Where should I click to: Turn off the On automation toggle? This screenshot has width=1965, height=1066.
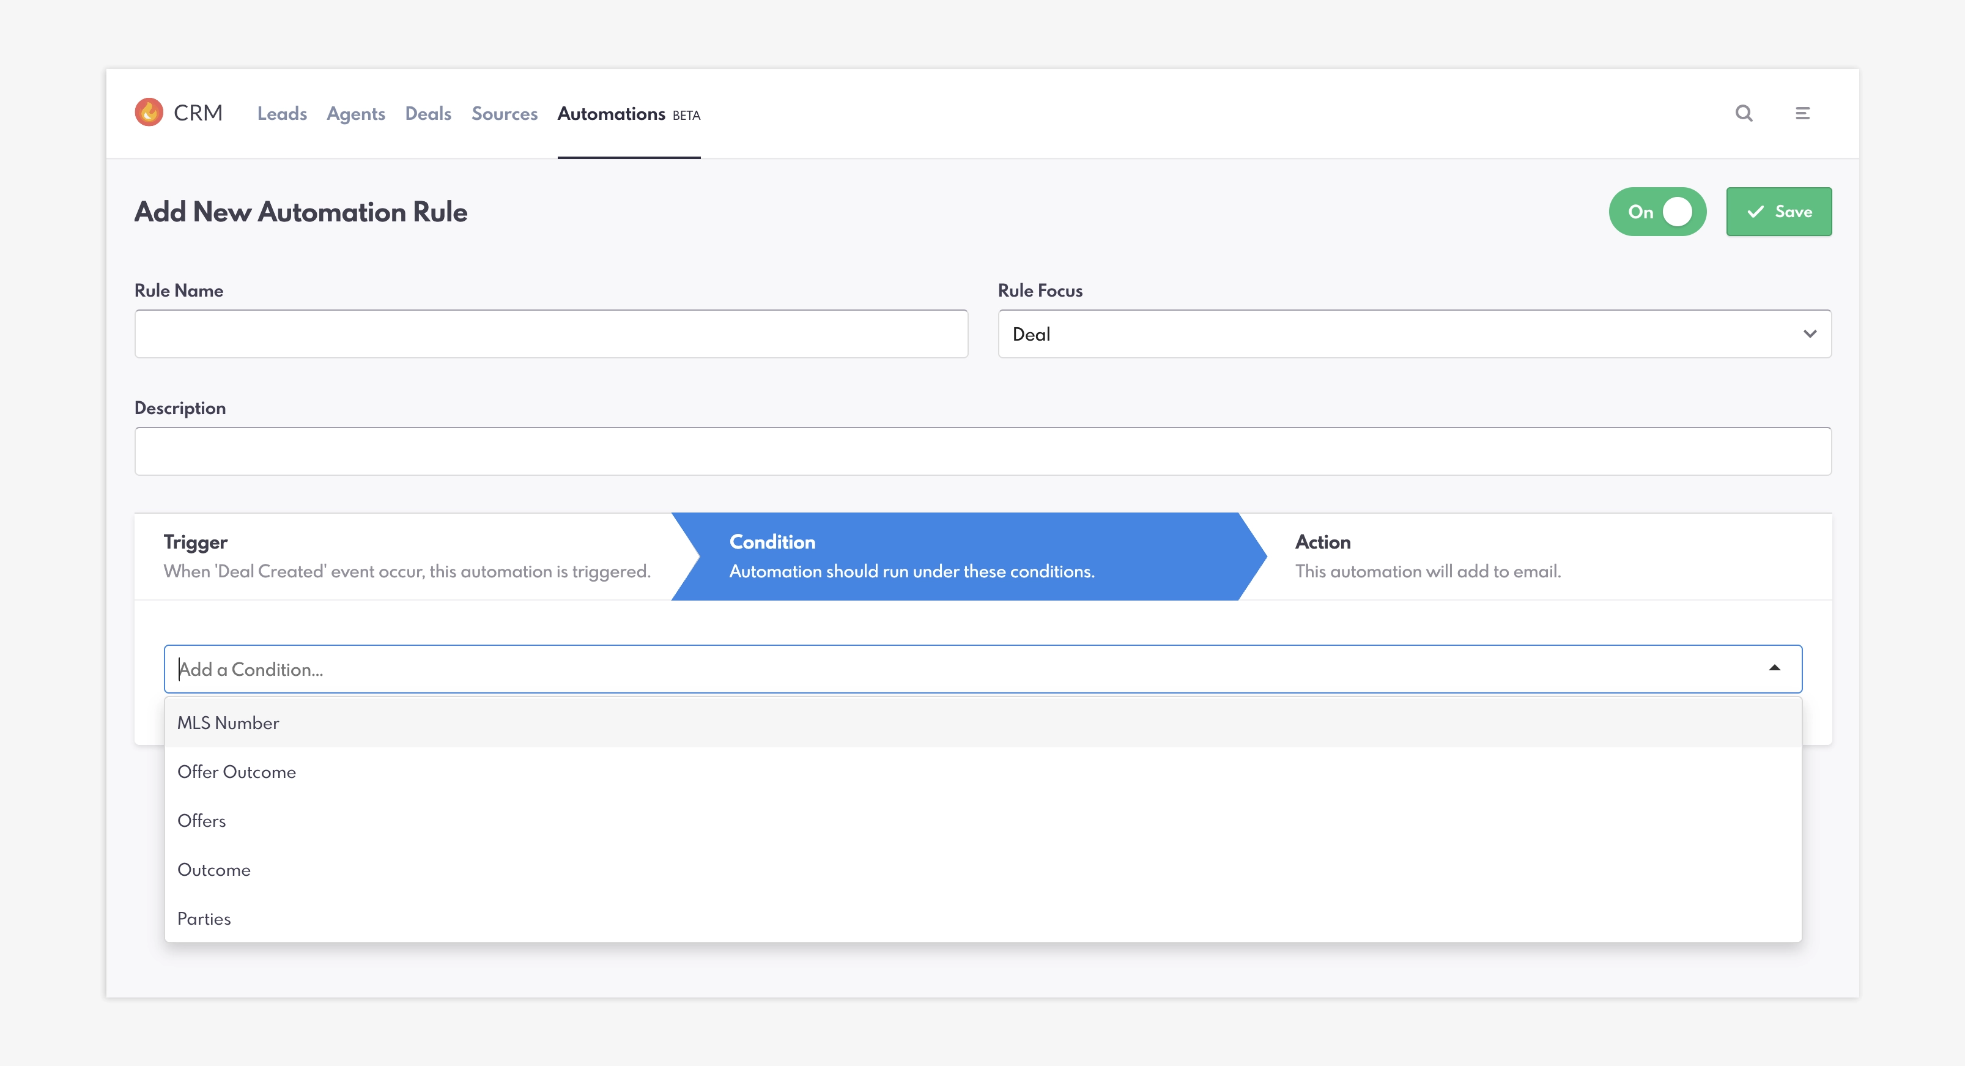[1657, 212]
